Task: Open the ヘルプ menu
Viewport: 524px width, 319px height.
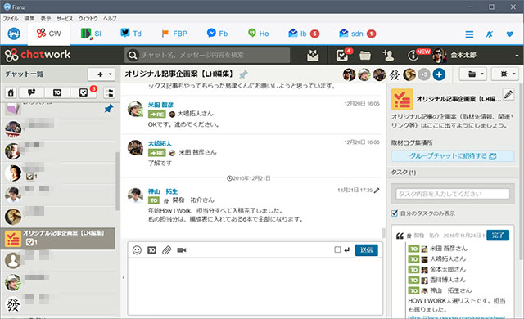Action: 110,18
